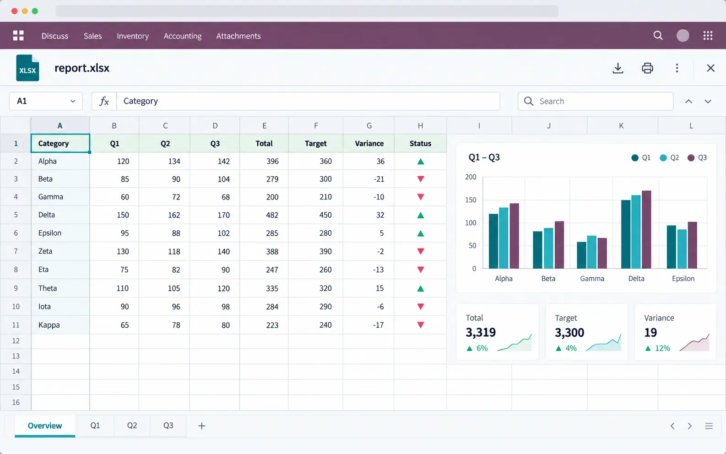Select row 5 header

point(16,215)
